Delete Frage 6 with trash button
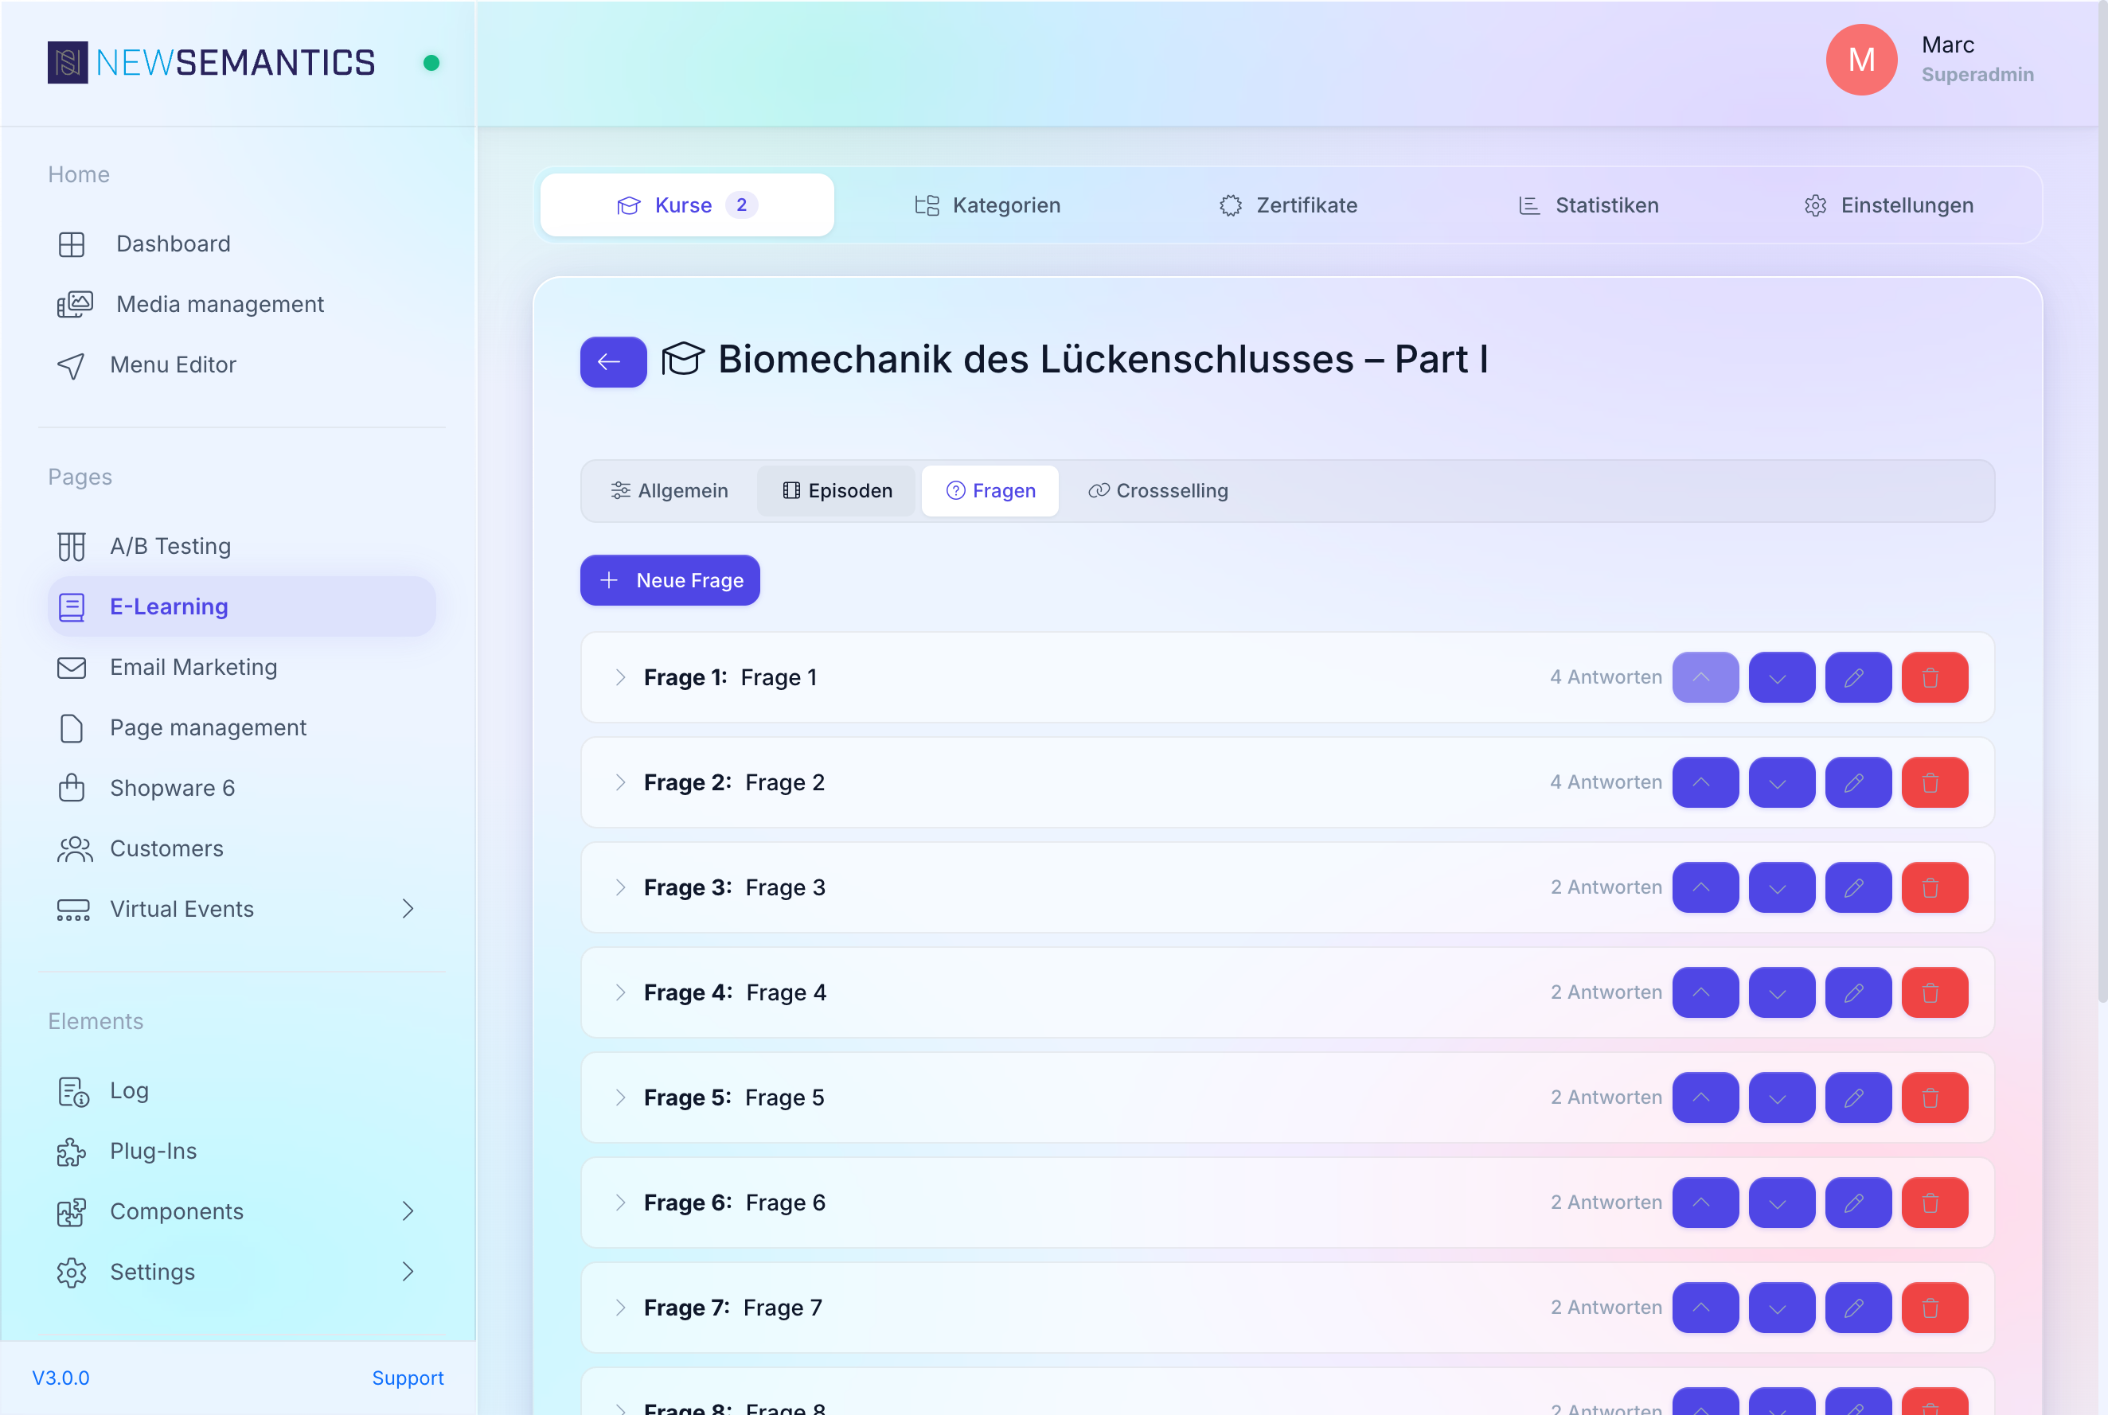The width and height of the screenshot is (2108, 1415). pos(1934,1203)
